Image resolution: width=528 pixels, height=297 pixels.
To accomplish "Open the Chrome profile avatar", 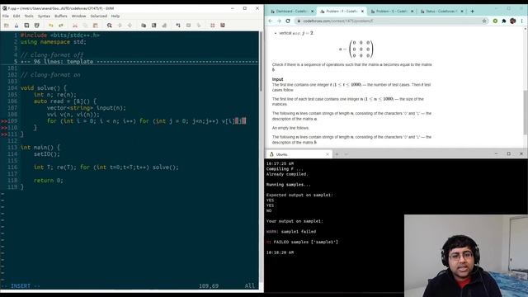I will 513,21.
